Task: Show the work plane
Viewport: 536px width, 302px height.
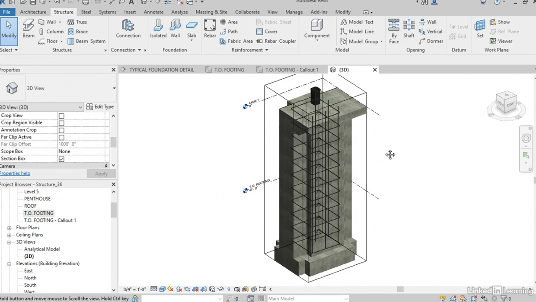Action: pyautogui.click(x=500, y=22)
